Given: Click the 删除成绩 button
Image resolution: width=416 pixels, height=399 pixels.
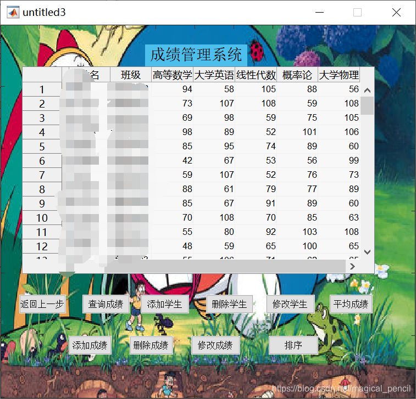Looking at the screenshot, I should pos(151,345).
